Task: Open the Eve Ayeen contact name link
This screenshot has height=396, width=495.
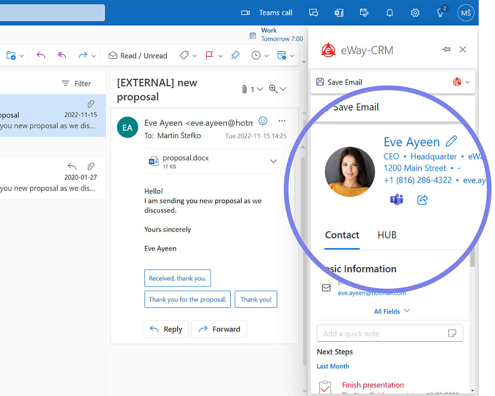Action: click(x=412, y=142)
